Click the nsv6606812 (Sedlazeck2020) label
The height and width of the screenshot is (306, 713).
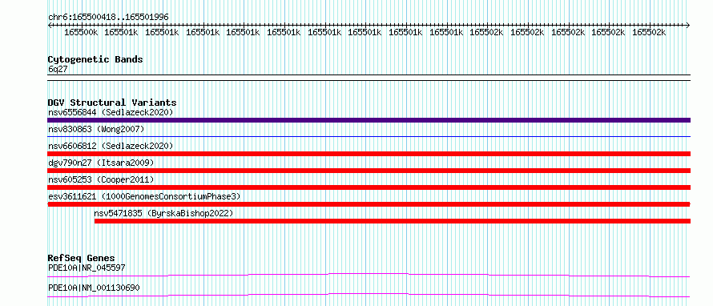pyautogui.click(x=111, y=146)
